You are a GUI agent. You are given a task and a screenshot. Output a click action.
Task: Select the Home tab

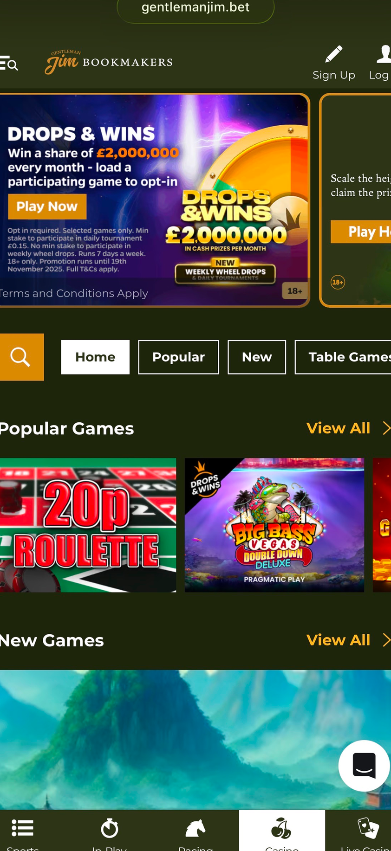[x=95, y=357]
